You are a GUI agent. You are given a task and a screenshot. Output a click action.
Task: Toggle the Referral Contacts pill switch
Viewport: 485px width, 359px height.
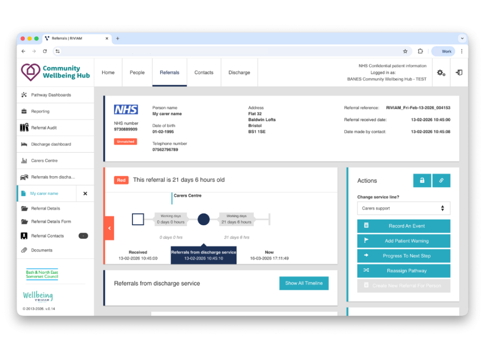coord(83,236)
